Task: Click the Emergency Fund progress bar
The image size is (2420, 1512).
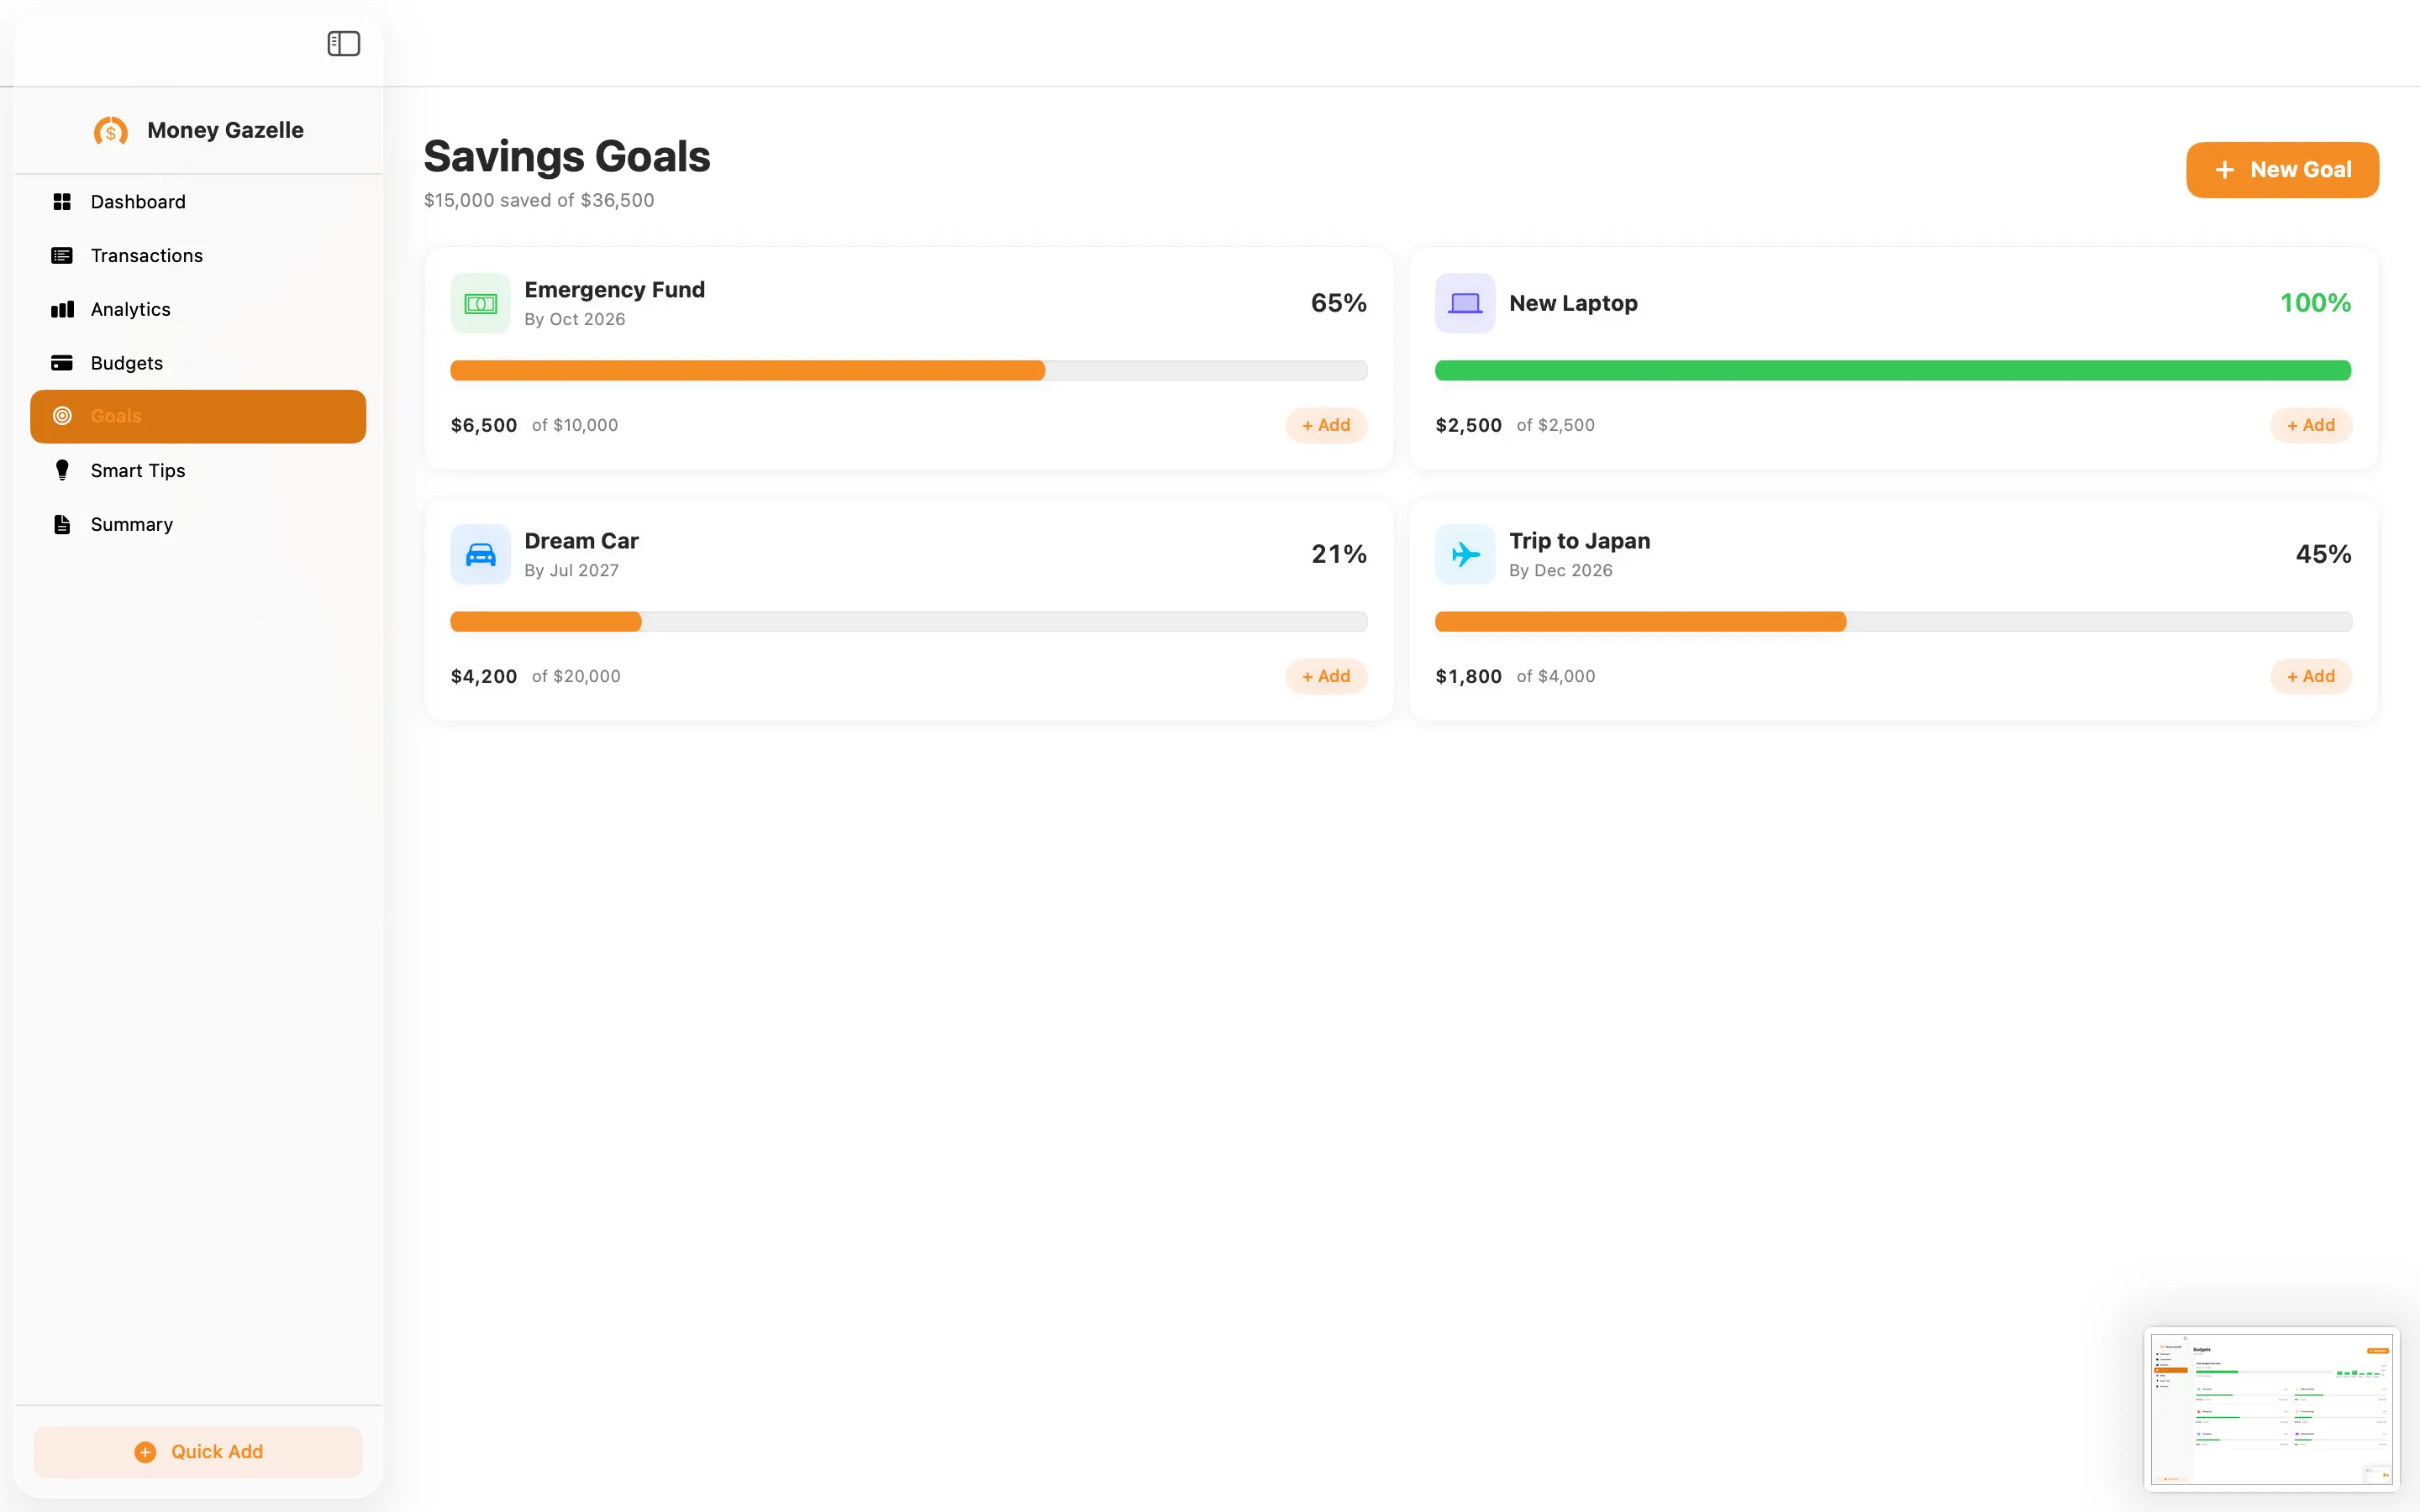Action: coord(909,371)
